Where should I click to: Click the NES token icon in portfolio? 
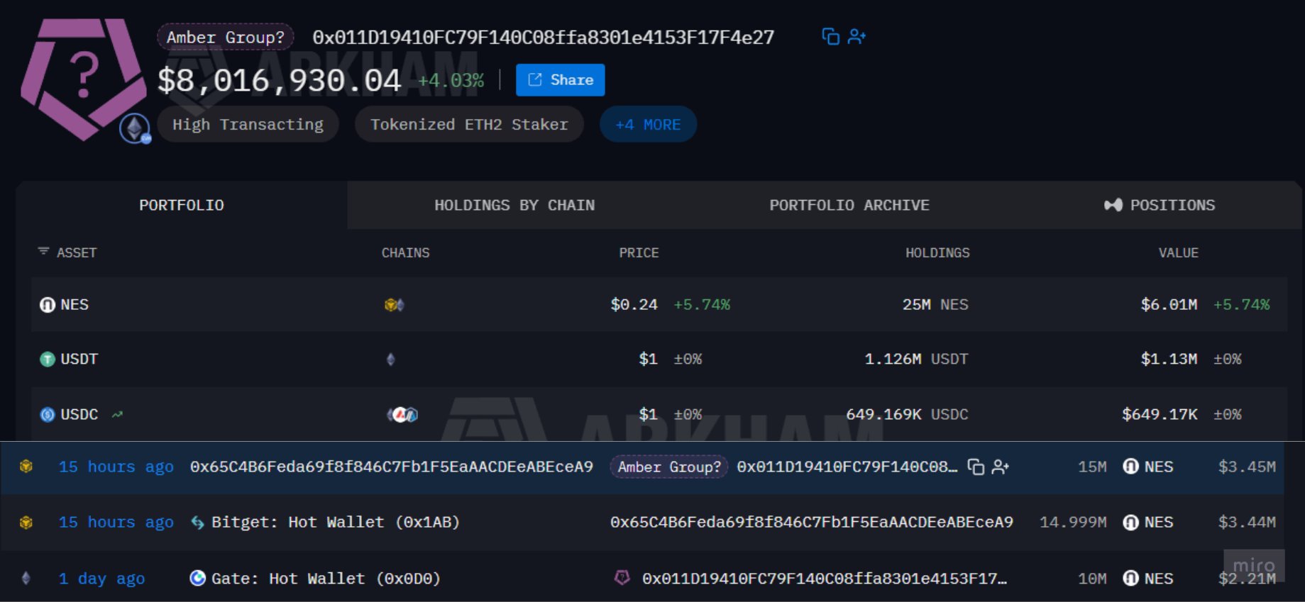click(48, 305)
